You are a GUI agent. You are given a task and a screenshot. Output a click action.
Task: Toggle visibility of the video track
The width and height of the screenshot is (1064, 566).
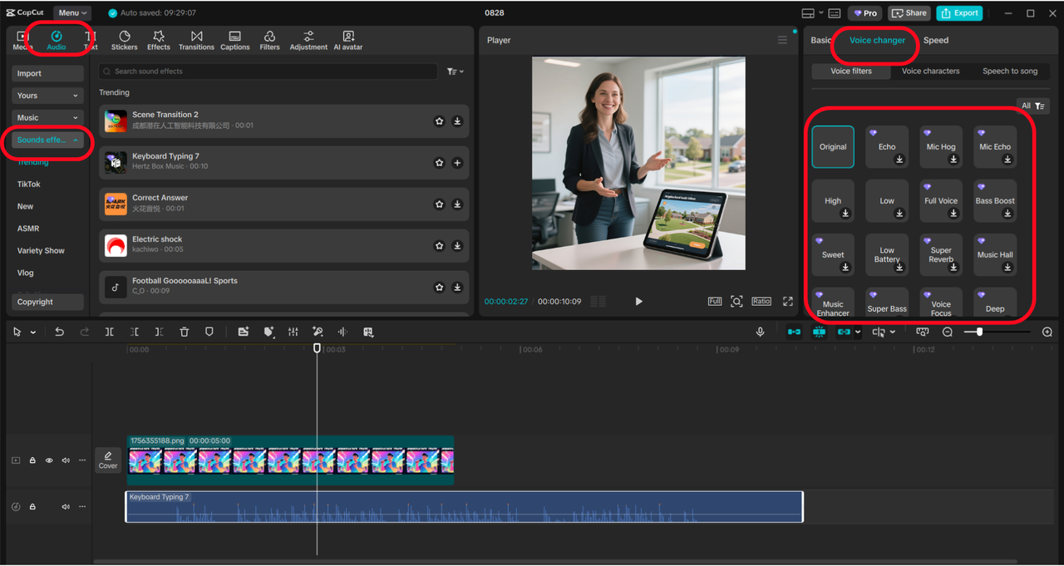(x=49, y=460)
